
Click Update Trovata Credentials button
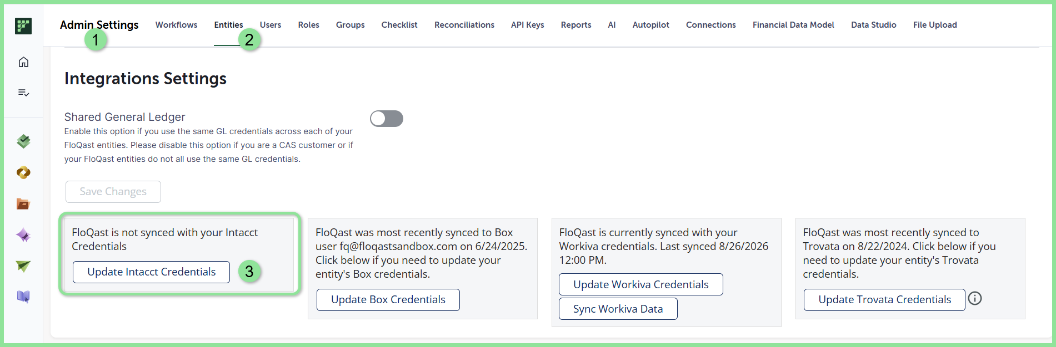884,300
